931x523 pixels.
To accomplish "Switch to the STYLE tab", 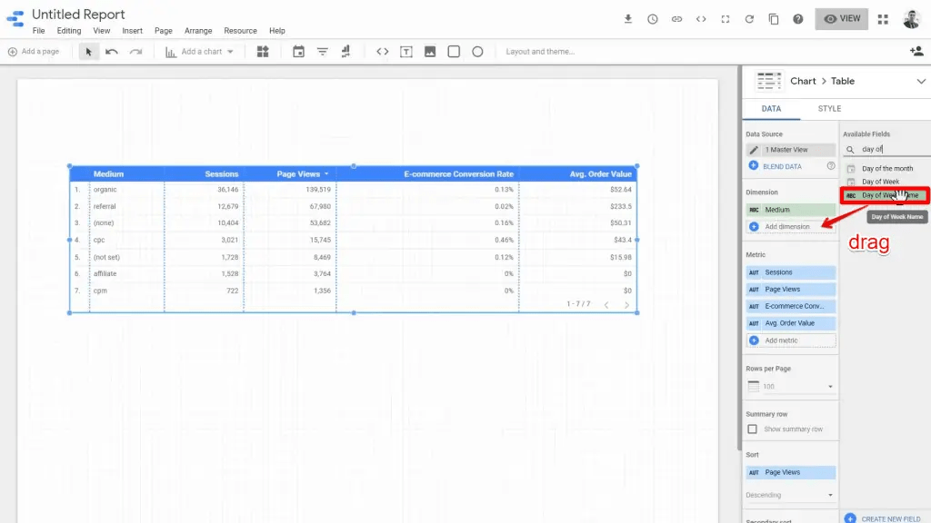I will pyautogui.click(x=828, y=108).
